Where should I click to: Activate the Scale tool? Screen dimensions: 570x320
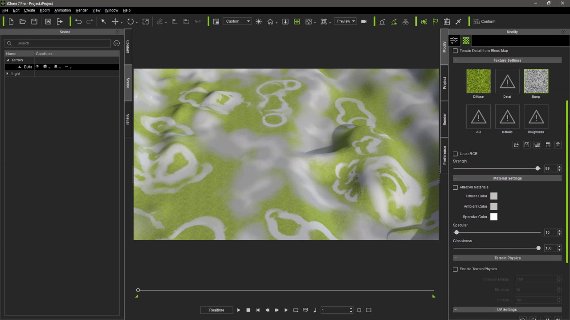145,21
